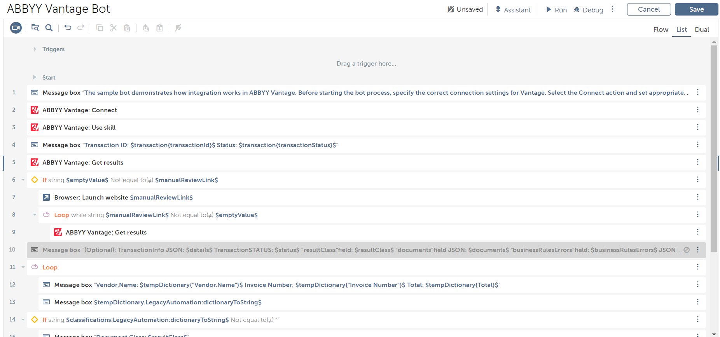The image size is (720, 337).
Task: Open the Assistant
Action: click(x=513, y=10)
